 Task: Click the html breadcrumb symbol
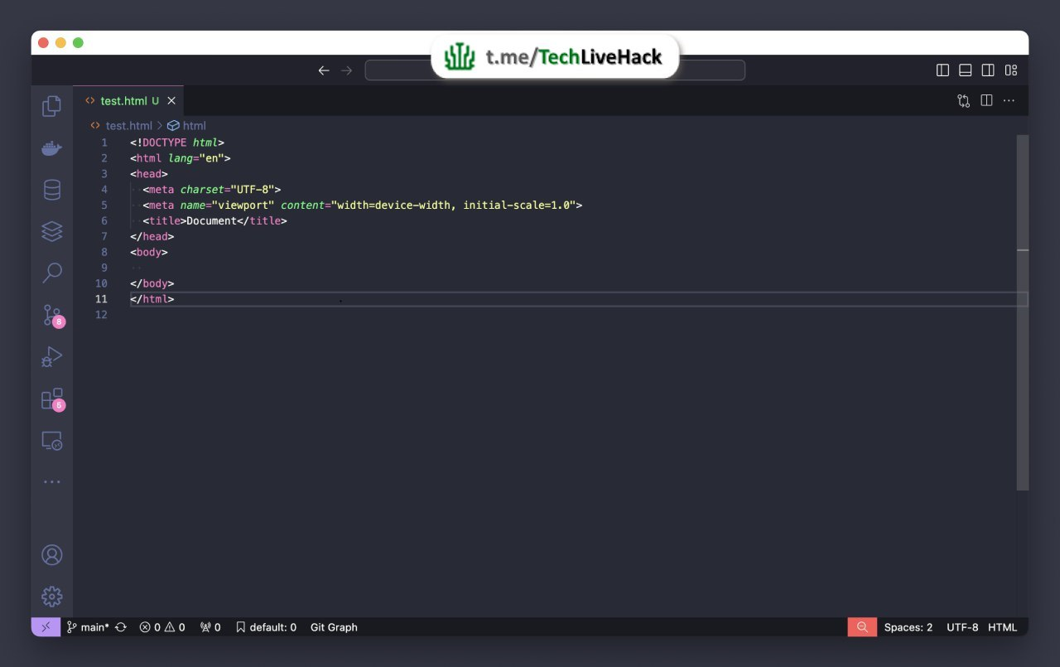(x=187, y=126)
